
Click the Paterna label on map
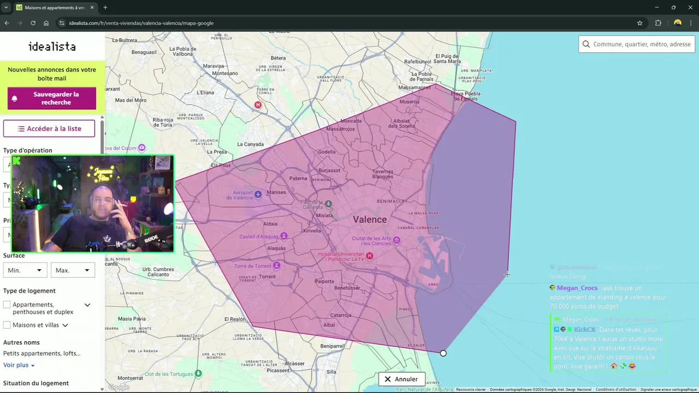(298, 178)
